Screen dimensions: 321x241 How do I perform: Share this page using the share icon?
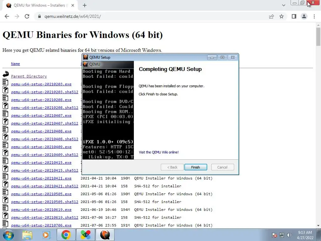[x=271, y=16]
